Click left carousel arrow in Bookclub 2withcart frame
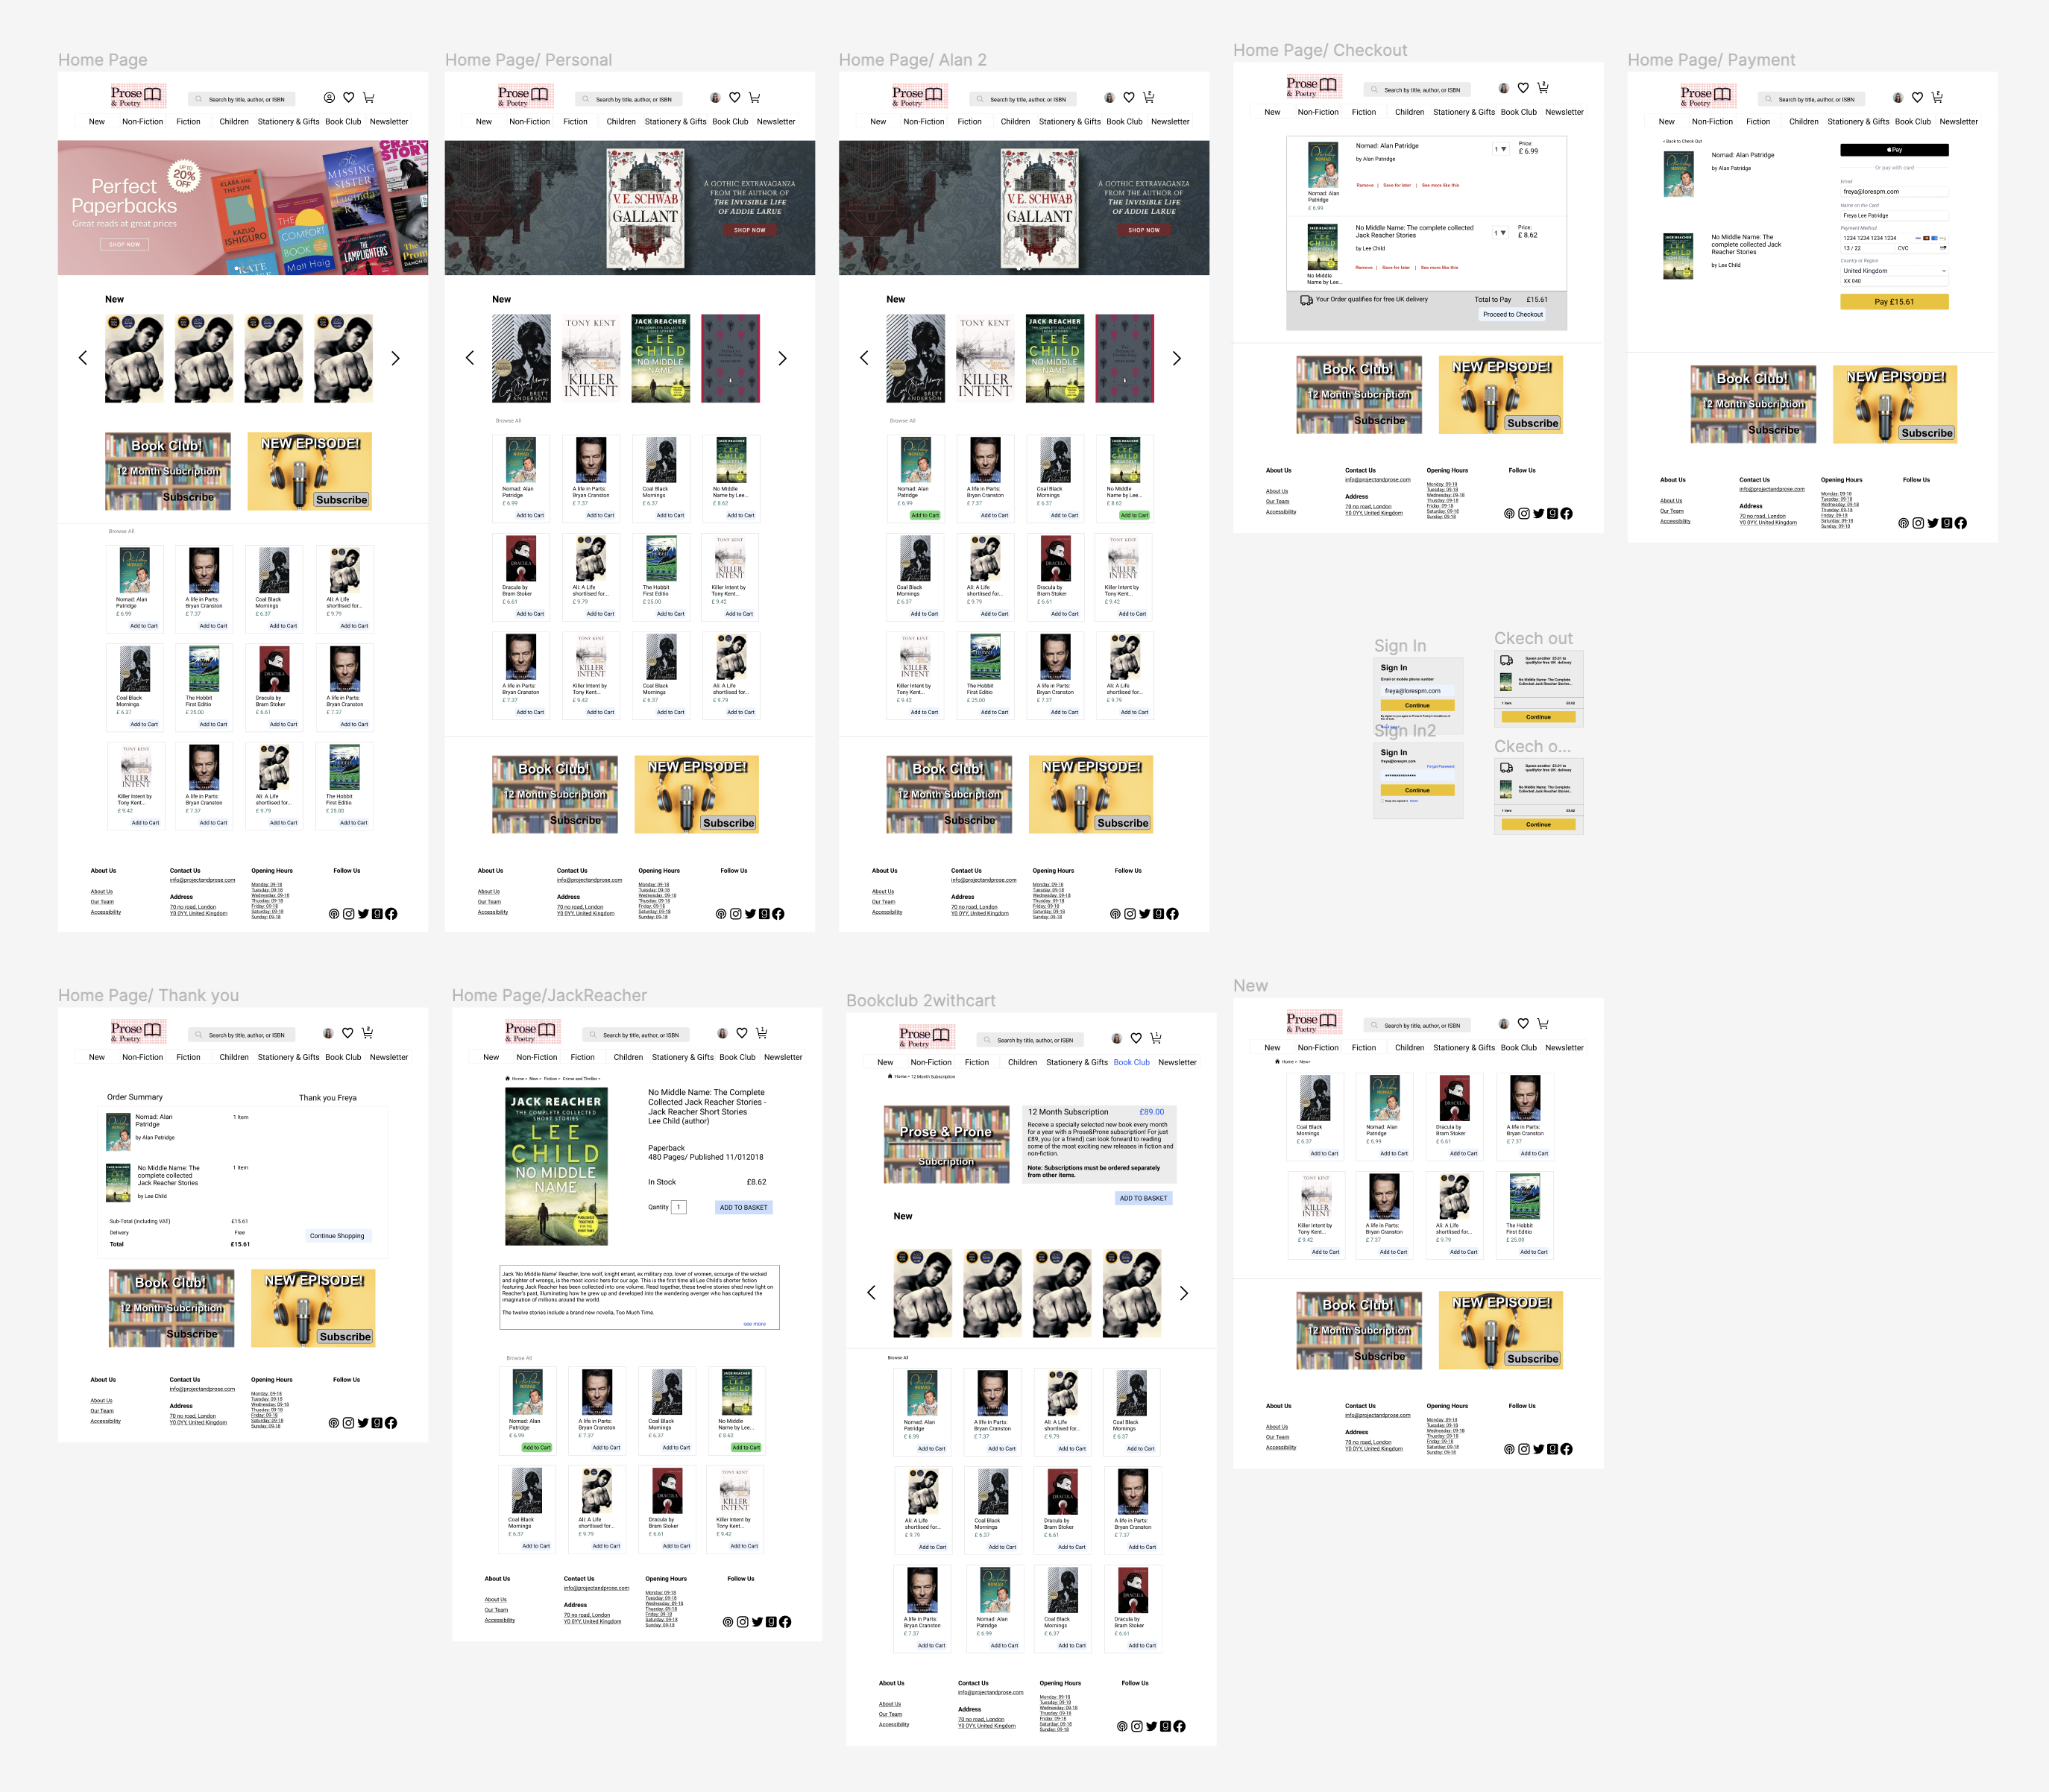This screenshot has height=1792, width=2049. click(872, 1292)
